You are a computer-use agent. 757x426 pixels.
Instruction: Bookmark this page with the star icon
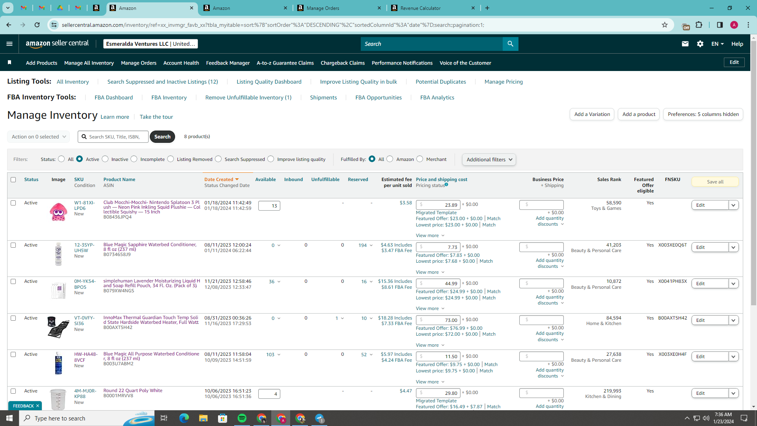(665, 25)
